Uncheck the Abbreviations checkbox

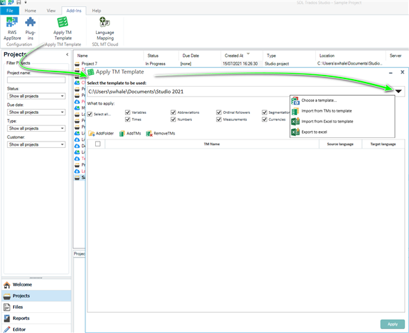173,112
